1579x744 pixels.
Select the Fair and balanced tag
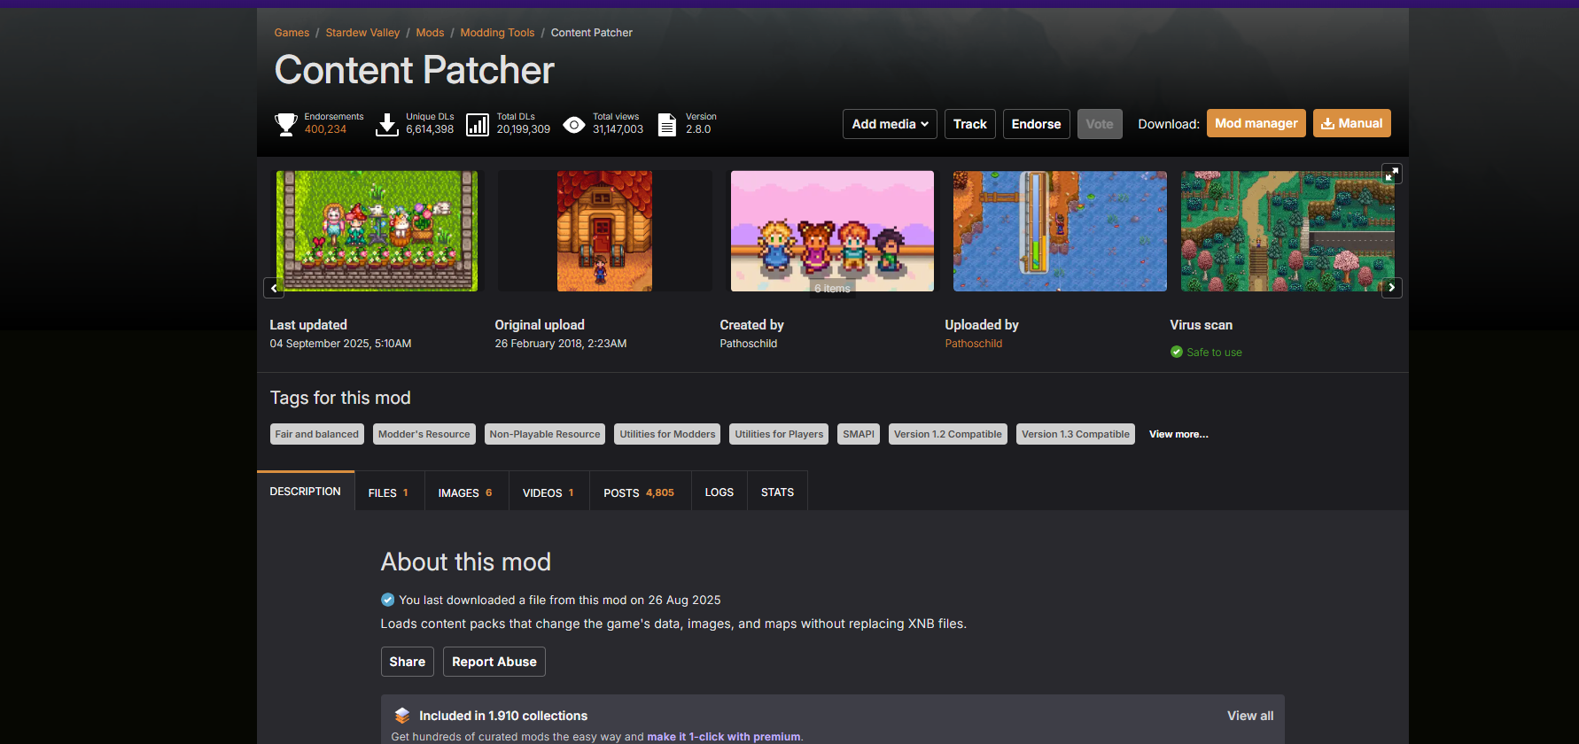(317, 434)
